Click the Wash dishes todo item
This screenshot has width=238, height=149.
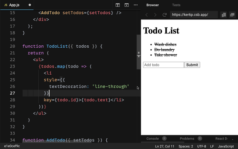coord(165,45)
